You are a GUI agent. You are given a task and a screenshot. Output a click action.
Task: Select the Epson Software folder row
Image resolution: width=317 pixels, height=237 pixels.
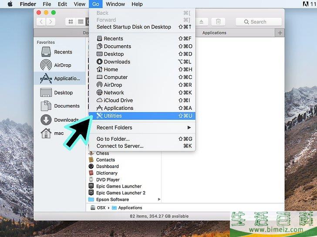point(125,199)
